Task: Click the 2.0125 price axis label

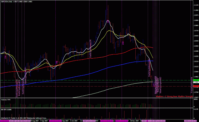Action: coord(196,67)
